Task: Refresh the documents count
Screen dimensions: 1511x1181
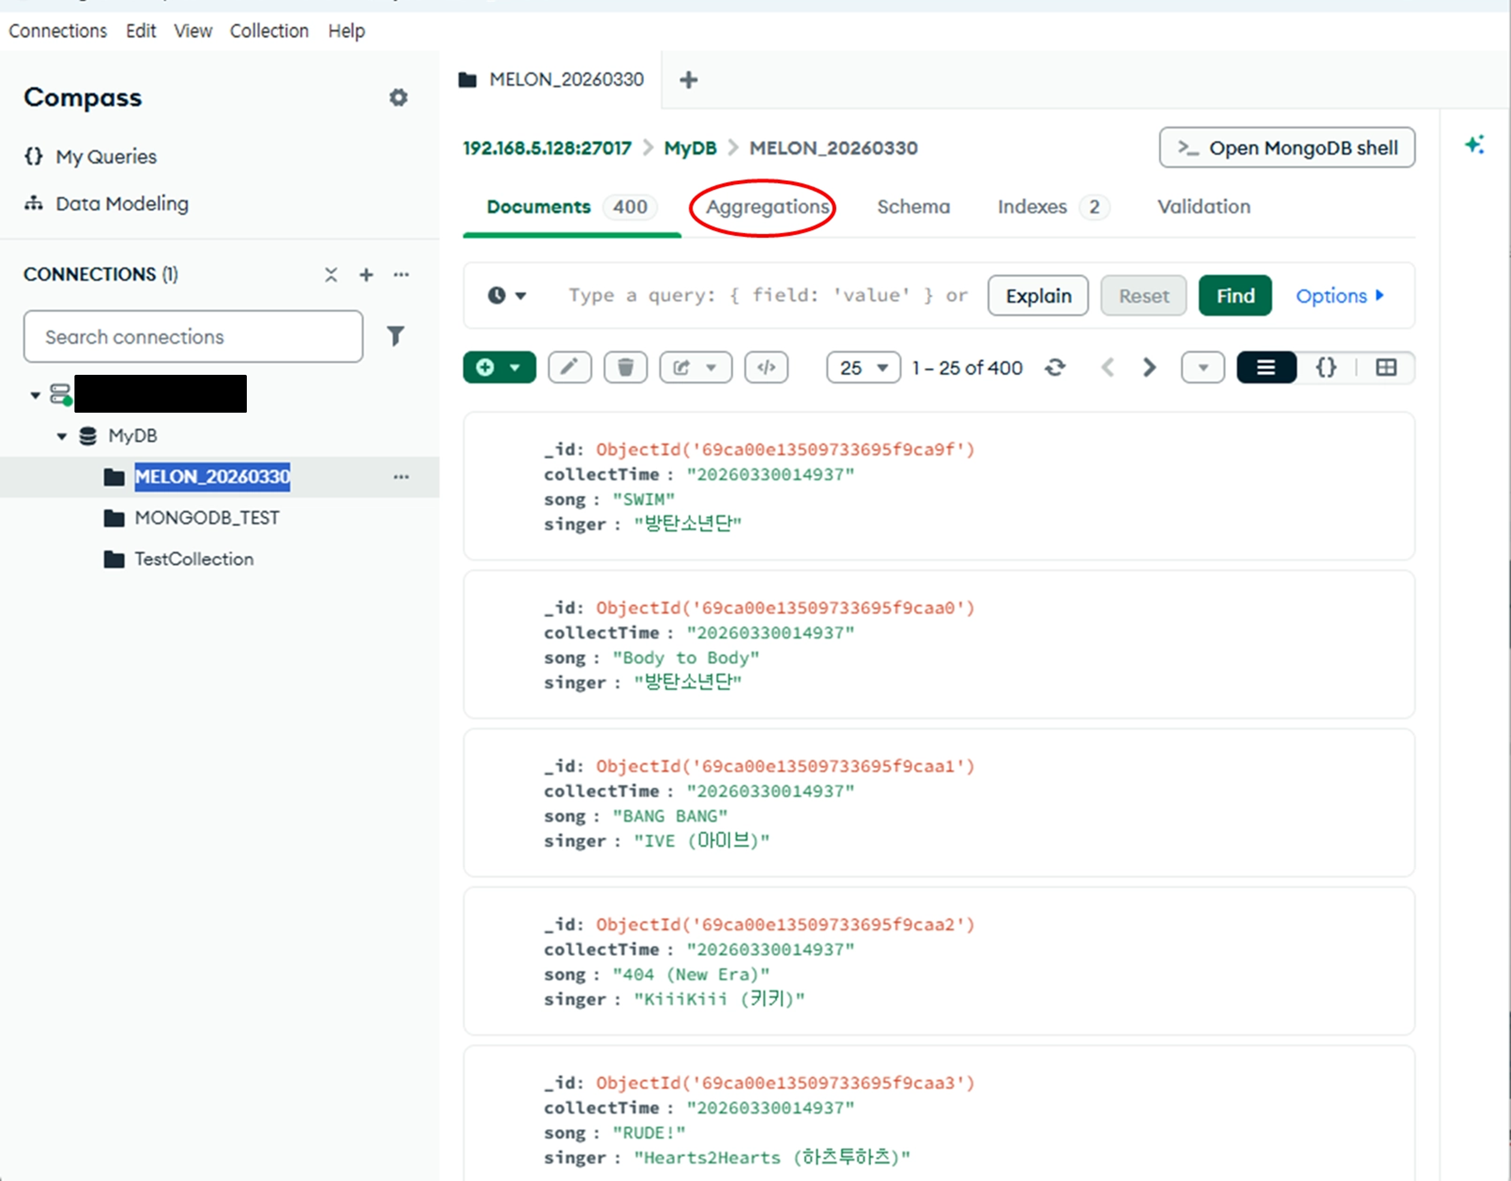Action: [1055, 366]
